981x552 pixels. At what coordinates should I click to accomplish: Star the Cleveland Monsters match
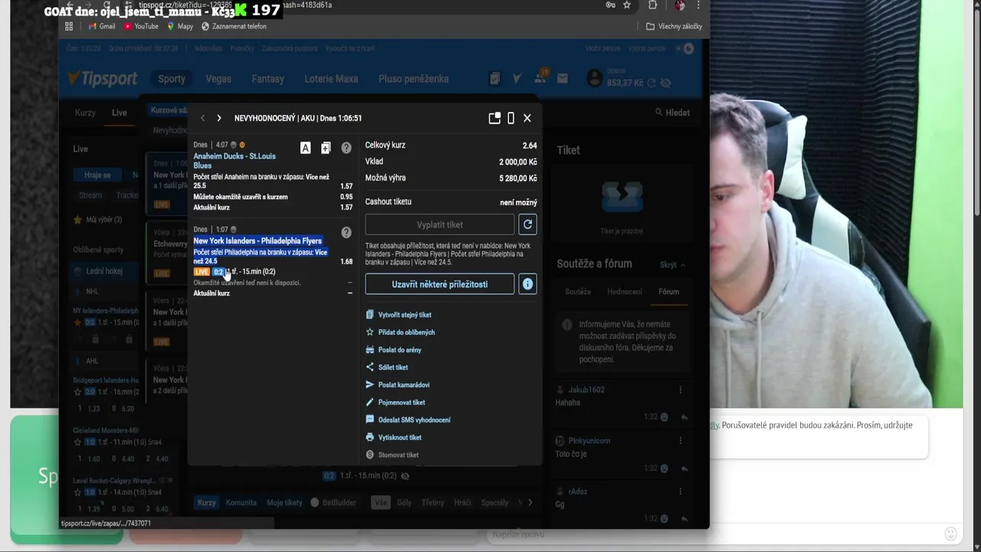pos(77,442)
